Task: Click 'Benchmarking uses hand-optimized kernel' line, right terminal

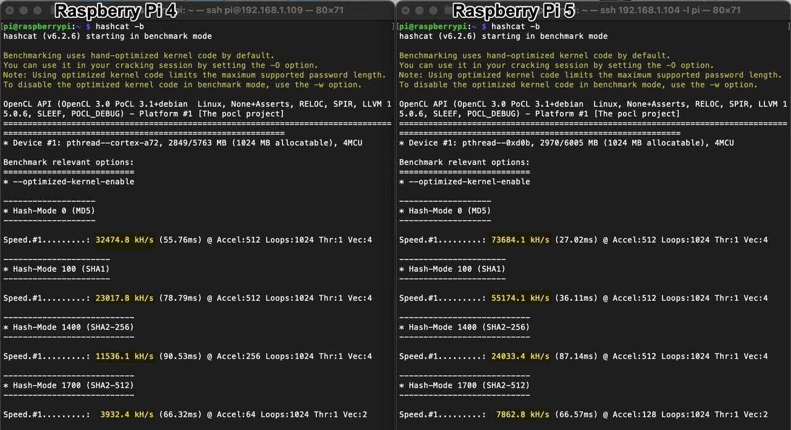Action: pyautogui.click(x=535, y=56)
